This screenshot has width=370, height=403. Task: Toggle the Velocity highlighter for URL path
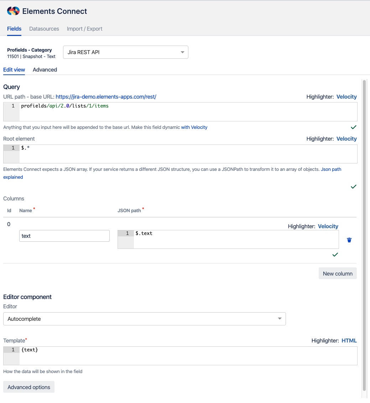[346, 96]
